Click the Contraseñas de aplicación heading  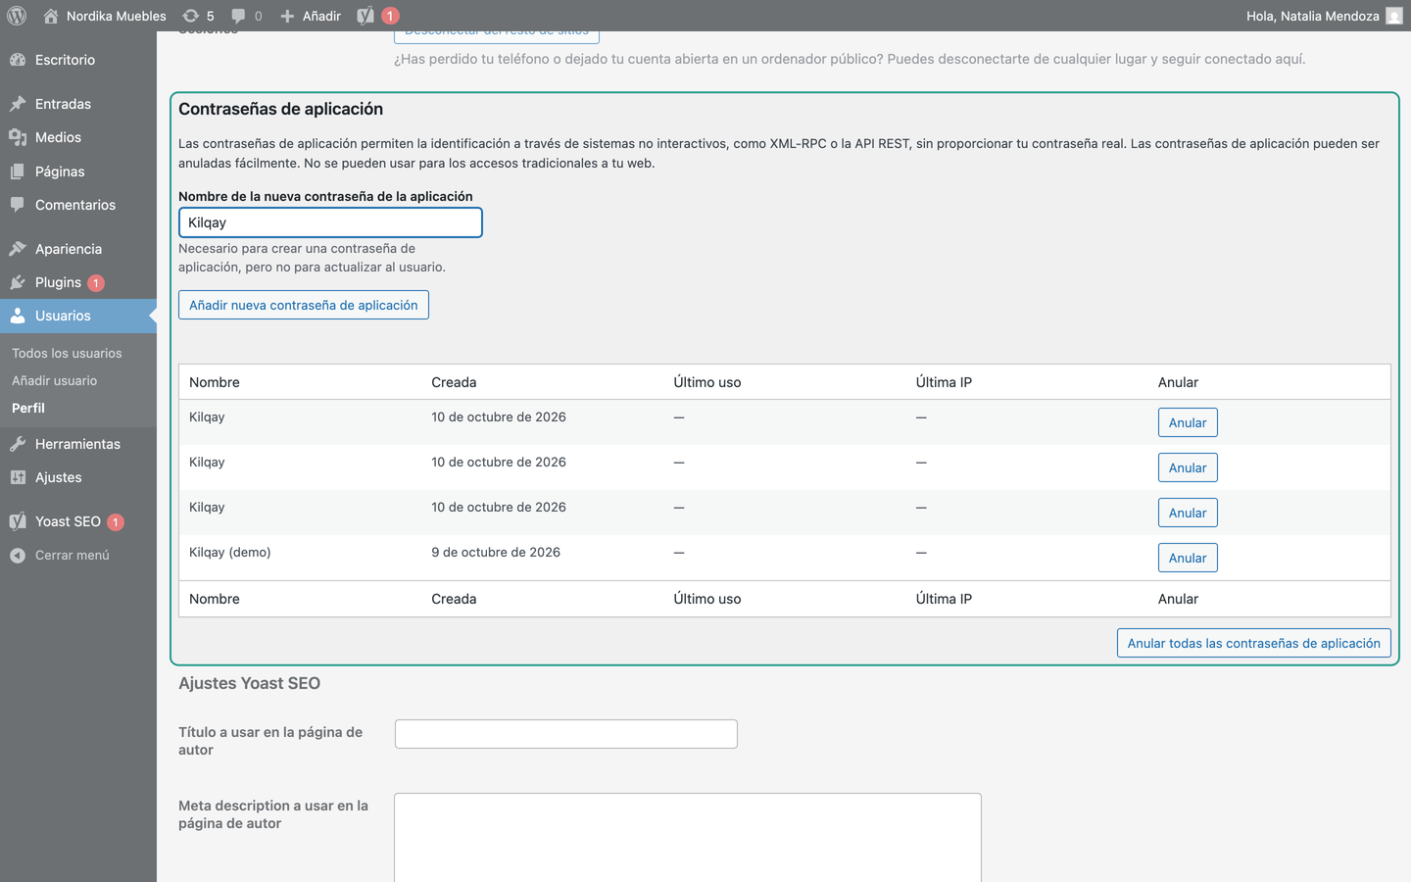point(280,109)
